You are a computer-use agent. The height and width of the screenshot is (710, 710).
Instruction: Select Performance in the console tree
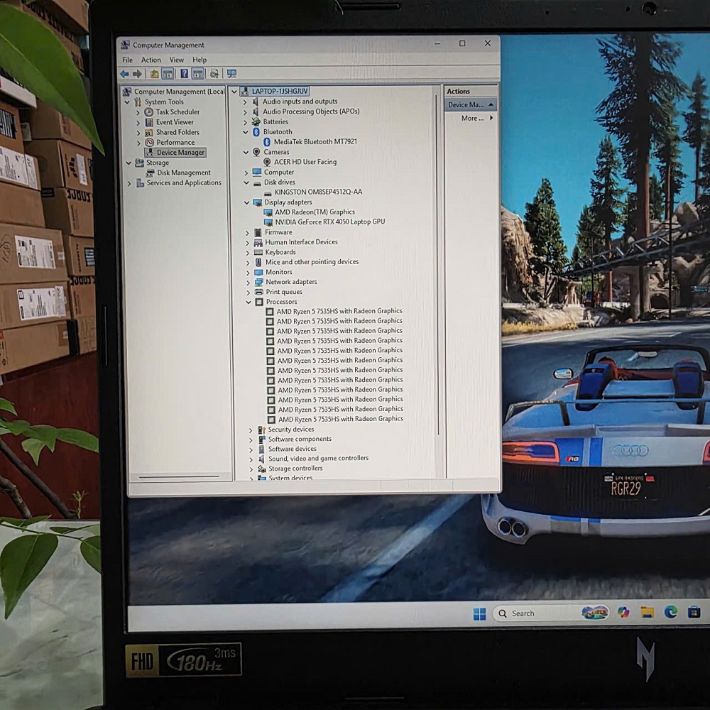click(x=175, y=142)
